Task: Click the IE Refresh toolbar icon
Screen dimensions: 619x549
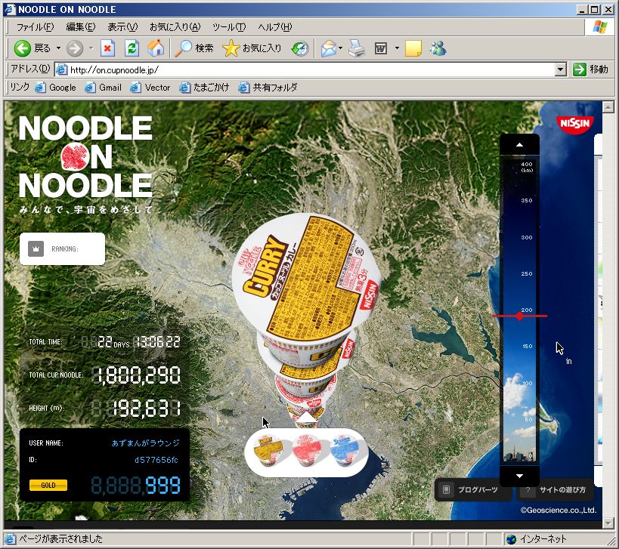Action: click(132, 48)
